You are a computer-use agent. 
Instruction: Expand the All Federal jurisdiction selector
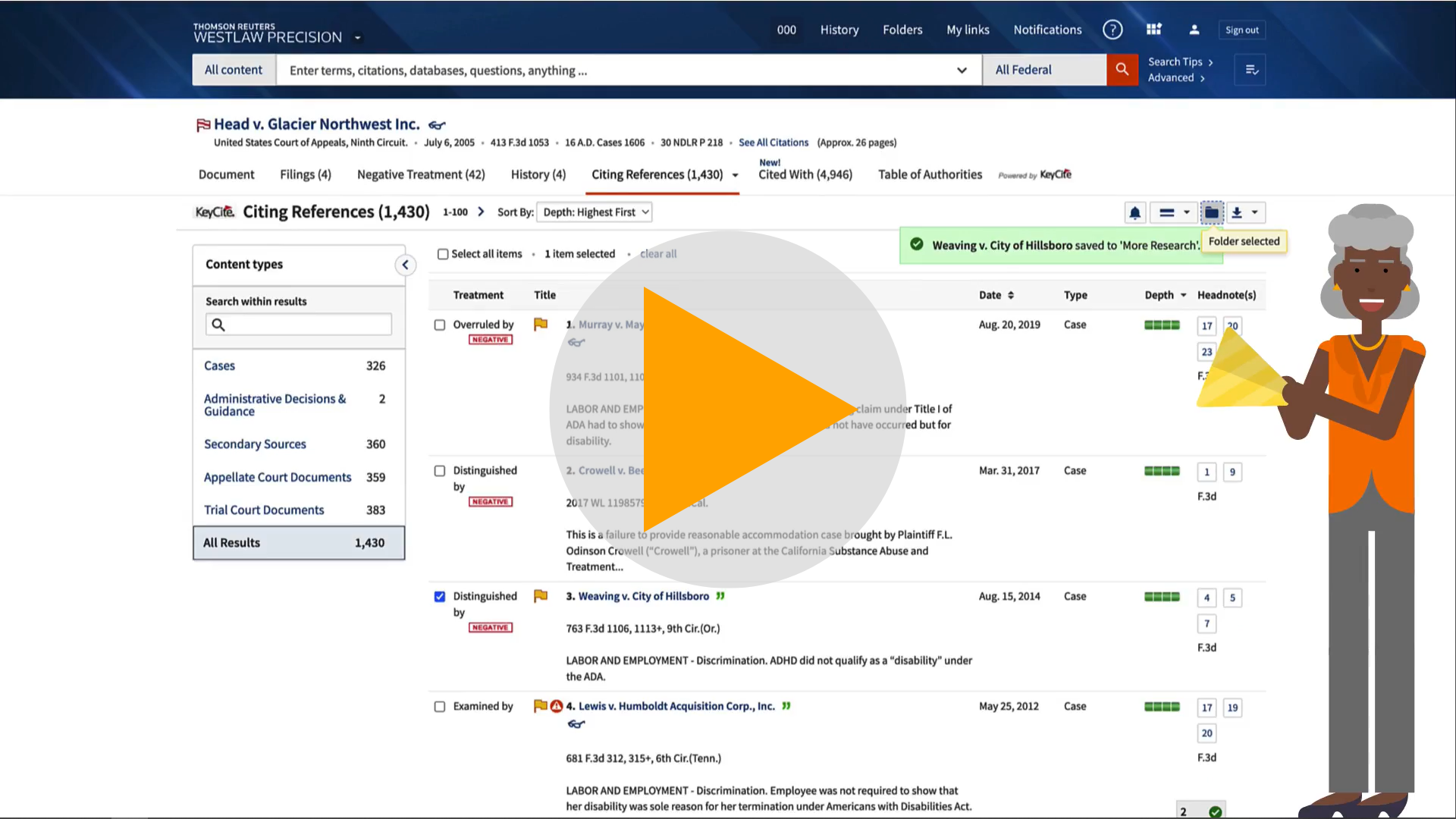click(x=1043, y=70)
